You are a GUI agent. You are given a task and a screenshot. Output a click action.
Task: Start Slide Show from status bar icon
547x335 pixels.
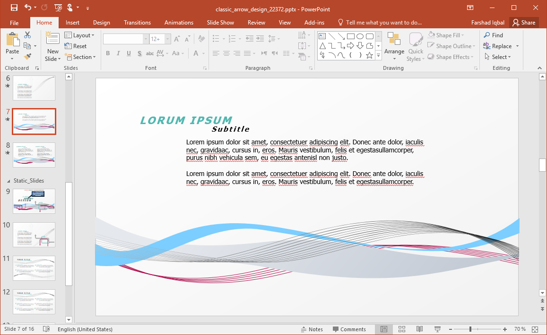click(x=437, y=329)
